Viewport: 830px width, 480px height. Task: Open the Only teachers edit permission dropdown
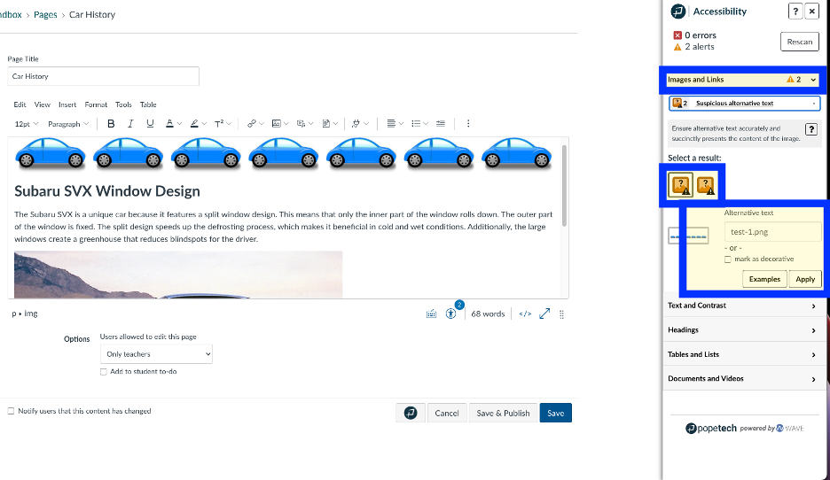pyautogui.click(x=156, y=353)
